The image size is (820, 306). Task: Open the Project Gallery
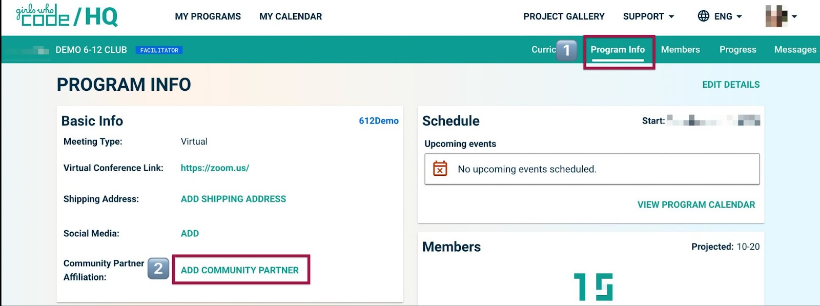click(564, 16)
